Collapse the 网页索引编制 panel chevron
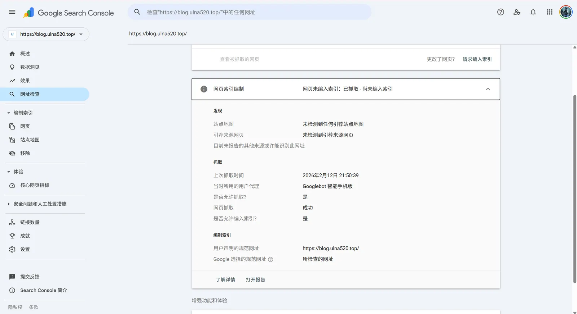 pos(488,89)
